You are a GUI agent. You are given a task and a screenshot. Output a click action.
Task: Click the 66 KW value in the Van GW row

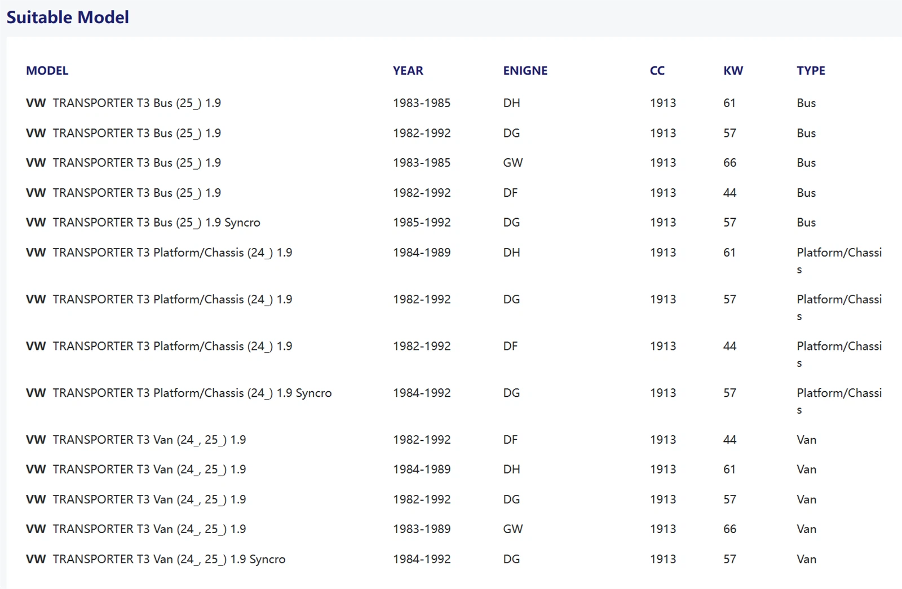pyautogui.click(x=730, y=529)
